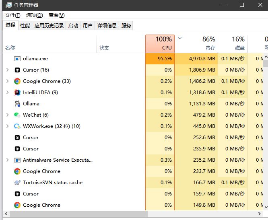Click the 479.2 MB memory value
The width and height of the screenshot is (268, 220).
click(x=204, y=115)
